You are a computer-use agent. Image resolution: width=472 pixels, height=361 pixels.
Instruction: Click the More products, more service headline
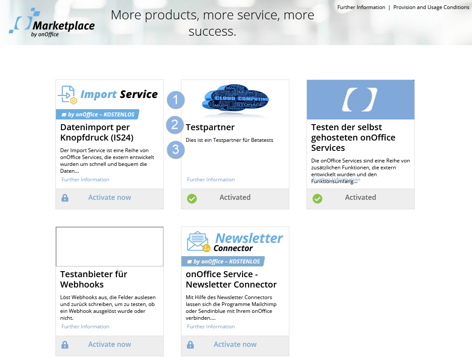212,23
